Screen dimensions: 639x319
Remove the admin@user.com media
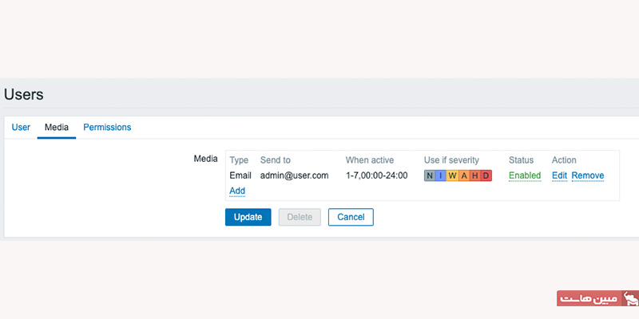(588, 175)
